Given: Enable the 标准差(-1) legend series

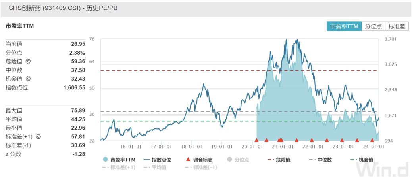Looking at the screenshot, I should 201,167.
